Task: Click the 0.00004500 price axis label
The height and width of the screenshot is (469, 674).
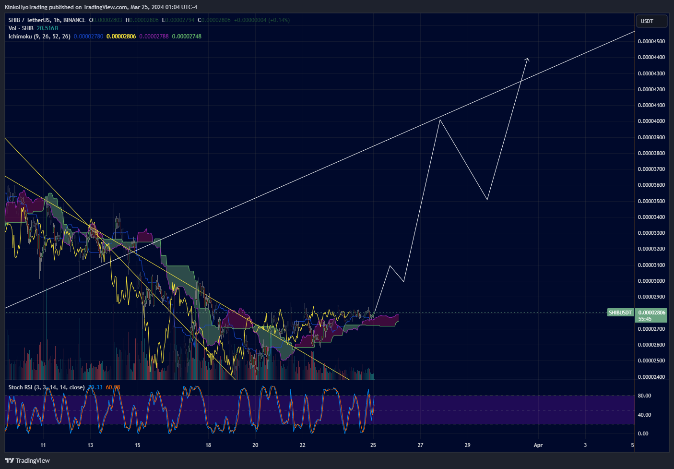Action: [651, 41]
